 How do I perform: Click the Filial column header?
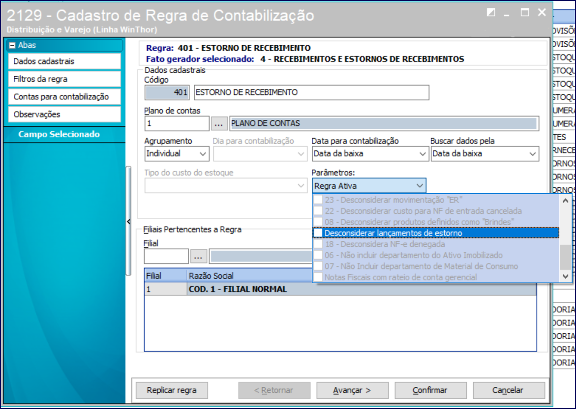point(165,276)
